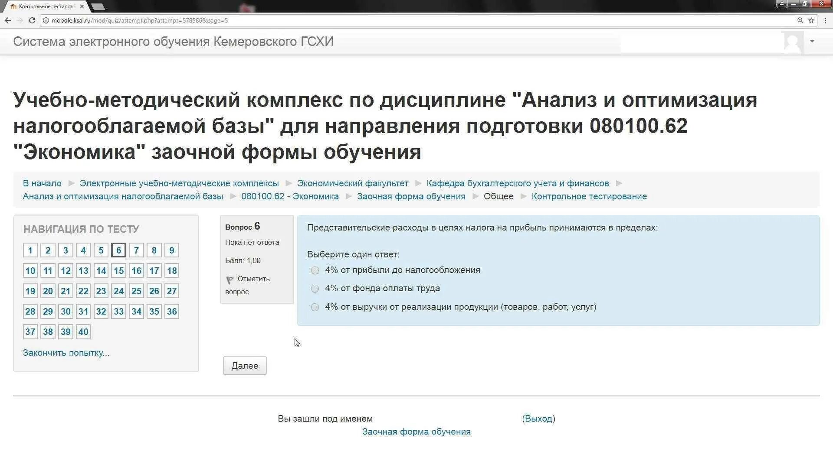This screenshot has height=468, width=833.
Task: Jump to question 40 in test navigation
Action: (x=83, y=332)
